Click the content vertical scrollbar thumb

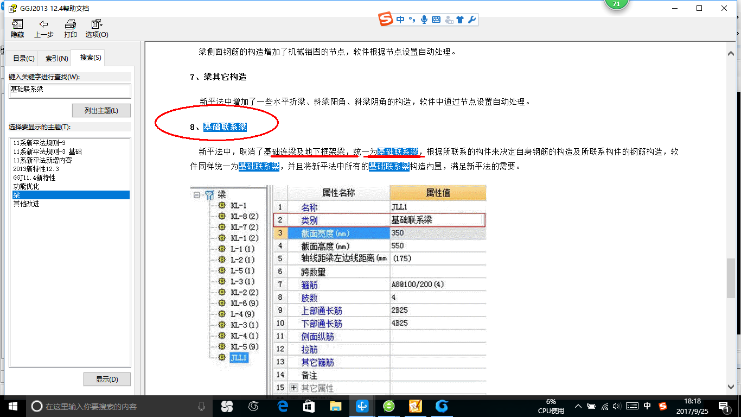pos(731,277)
